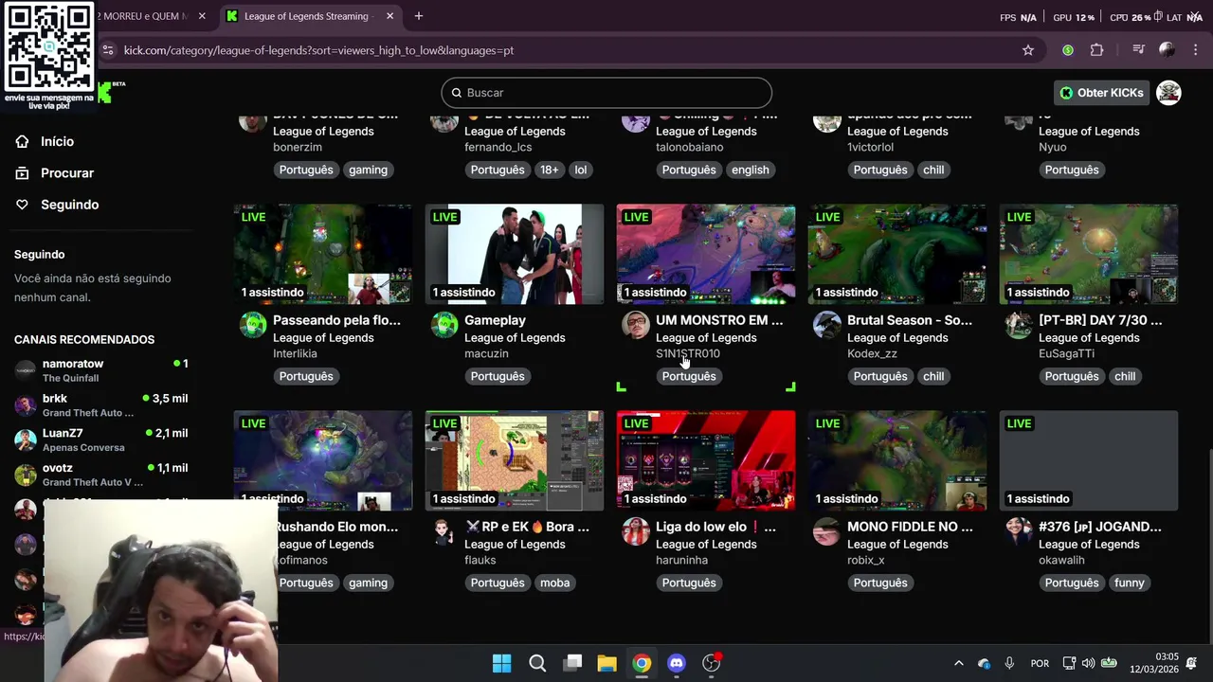Click Interlikia channel avatar
Image resolution: width=1213 pixels, height=682 pixels.
coord(253,325)
